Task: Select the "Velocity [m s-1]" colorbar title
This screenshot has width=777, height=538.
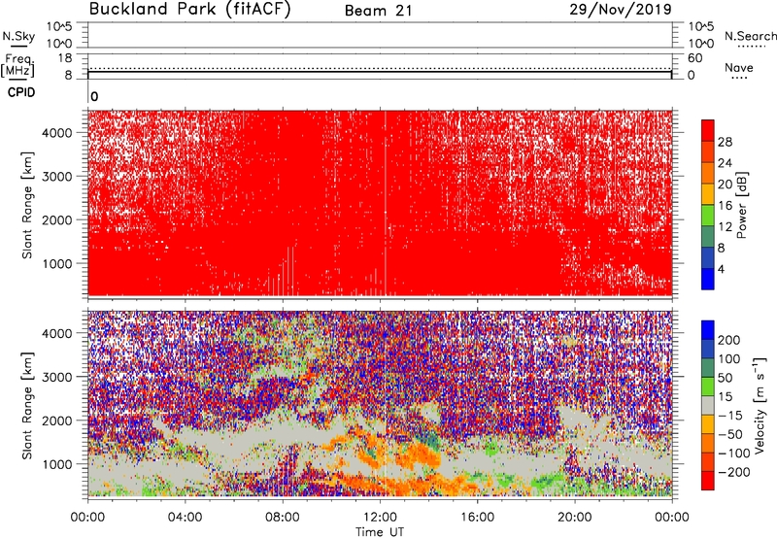Action: pos(760,405)
